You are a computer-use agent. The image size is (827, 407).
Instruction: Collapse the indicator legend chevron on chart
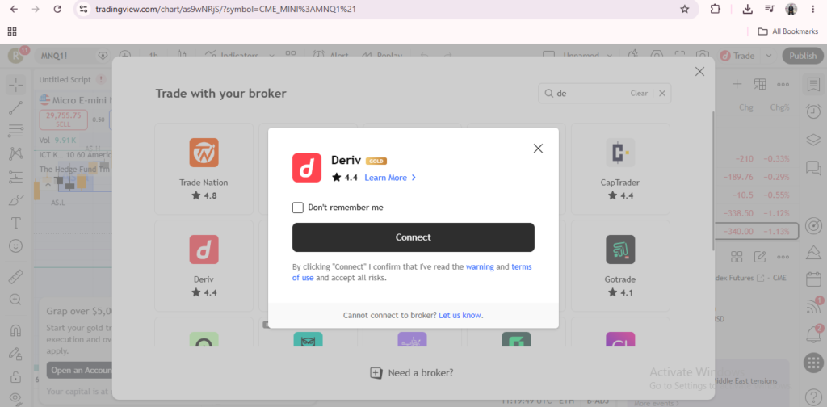[x=48, y=184]
